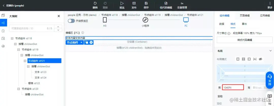Screen dimensions: 274x106
Task: Open the puzzle-piece components sidebar icon
Action: pos(3,31)
